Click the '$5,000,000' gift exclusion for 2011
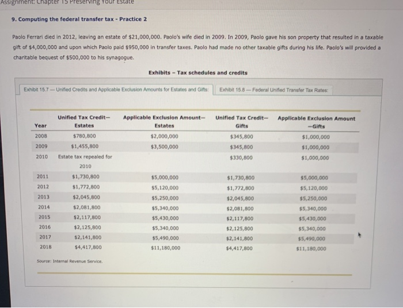The image size is (403, 308). (x=314, y=178)
